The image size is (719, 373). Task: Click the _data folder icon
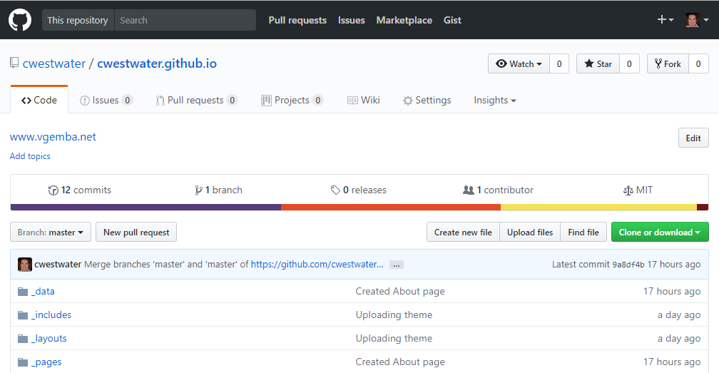point(23,292)
